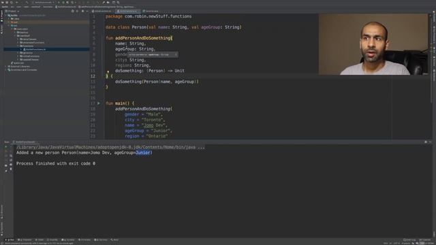
Task: Collapse the 'src' folder arrow in tree
Action: pos(9,26)
